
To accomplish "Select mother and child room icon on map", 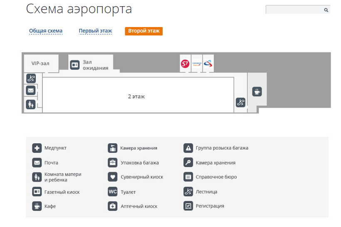I will pos(31,104).
